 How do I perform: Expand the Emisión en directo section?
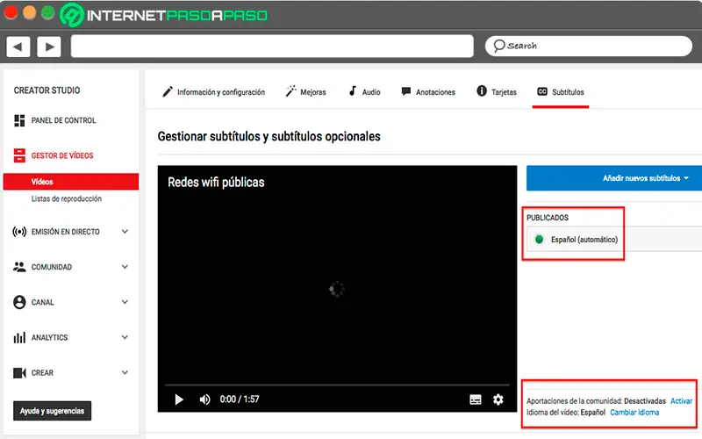(125, 232)
